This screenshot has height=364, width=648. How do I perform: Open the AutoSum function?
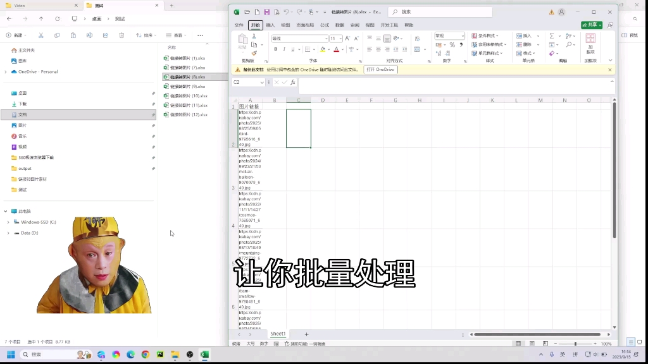click(x=552, y=35)
